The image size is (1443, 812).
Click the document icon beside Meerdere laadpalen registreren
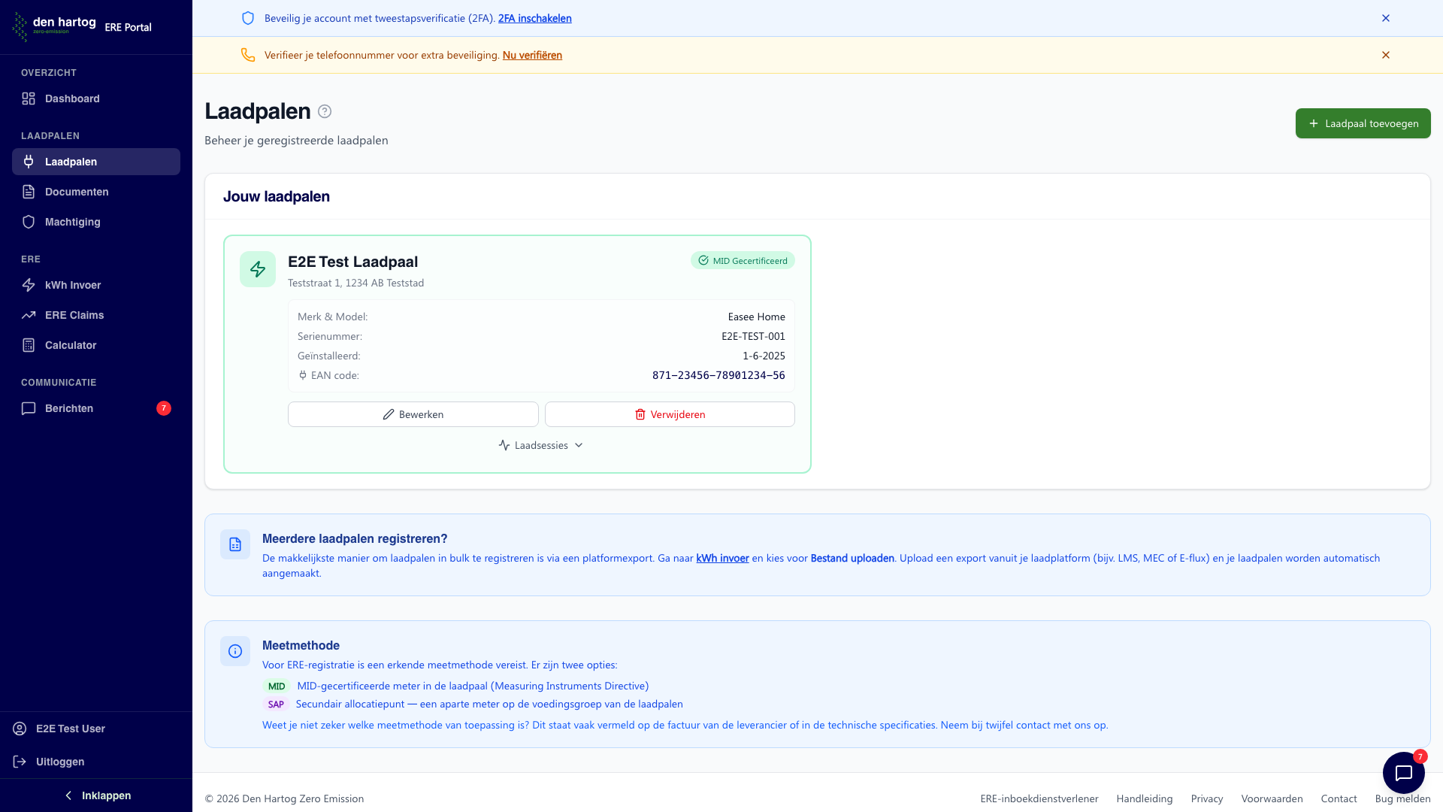pyautogui.click(x=235, y=544)
